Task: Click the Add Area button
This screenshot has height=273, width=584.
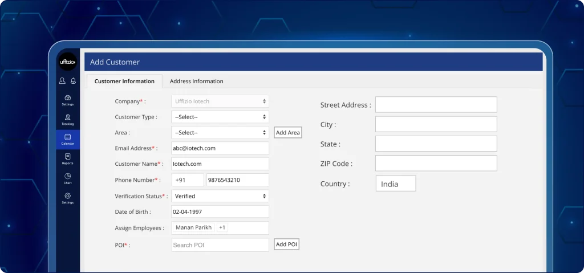Action: 287,133
